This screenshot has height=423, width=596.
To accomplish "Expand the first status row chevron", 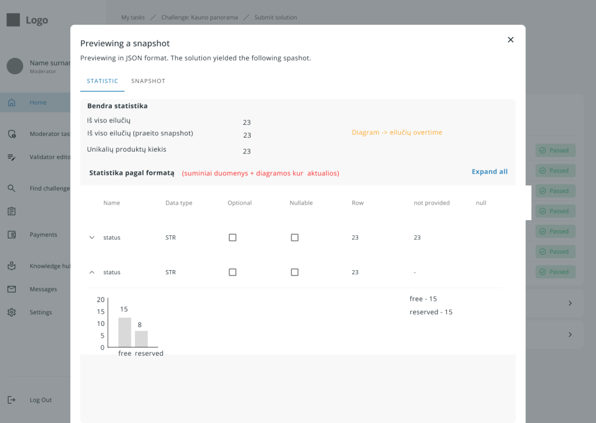I will 91,238.
